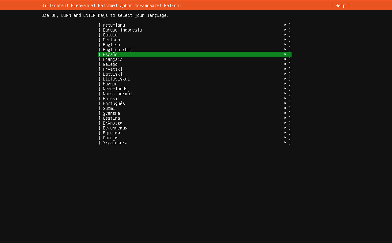Select Norsk bokmål language
This screenshot has width=392, height=243.
click(x=195, y=94)
